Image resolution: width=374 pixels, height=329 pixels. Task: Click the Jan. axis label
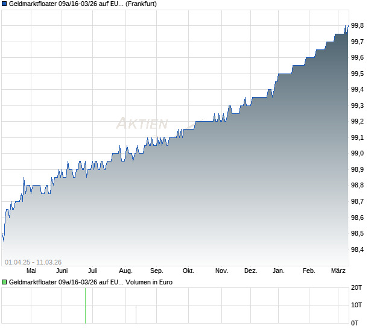click(x=279, y=271)
